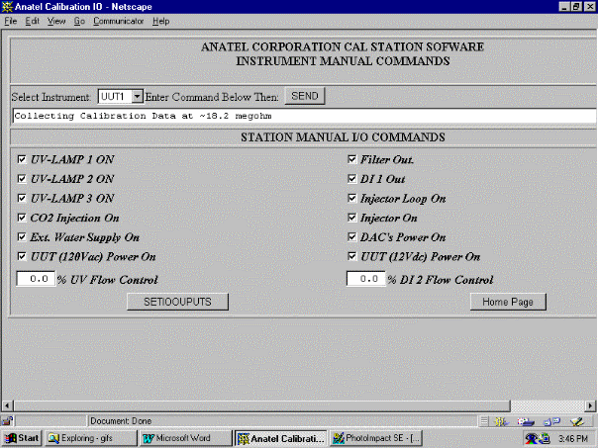
Task: Switch to the PhotoImpact SE taskbar button
Action: tap(376, 438)
